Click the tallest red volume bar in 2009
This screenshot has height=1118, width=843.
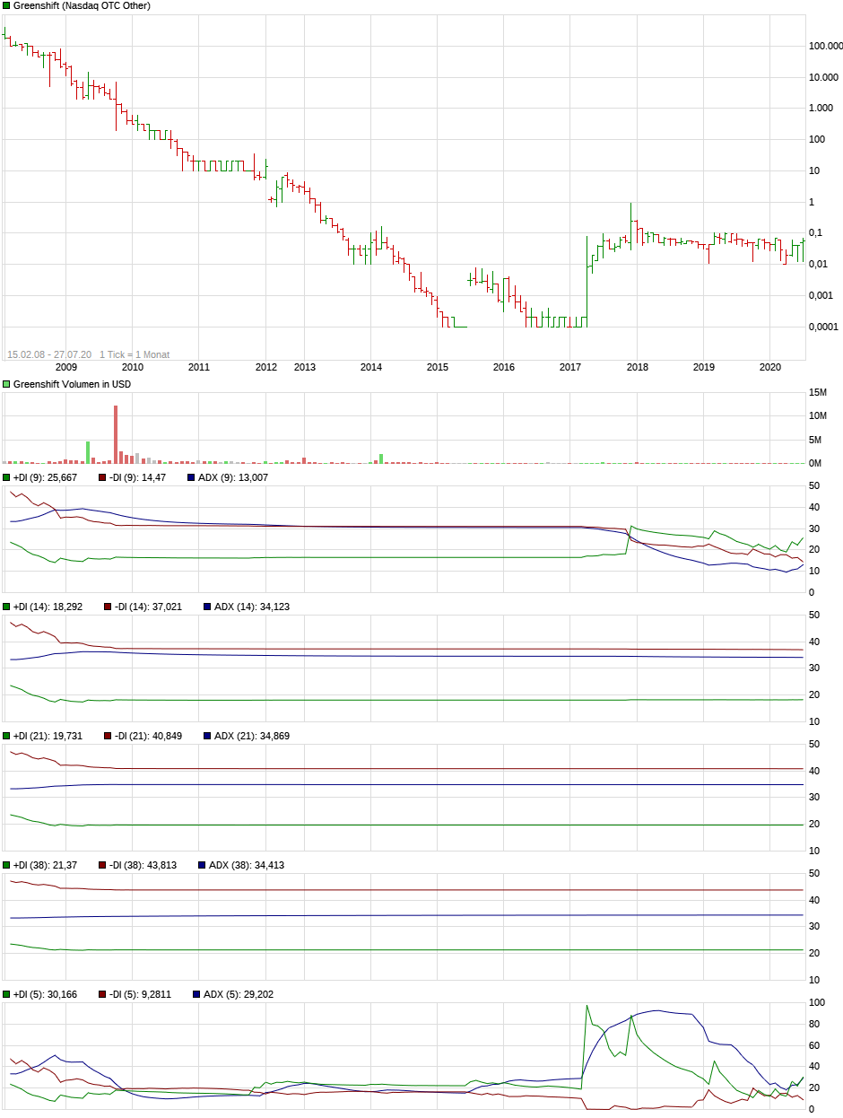point(116,434)
